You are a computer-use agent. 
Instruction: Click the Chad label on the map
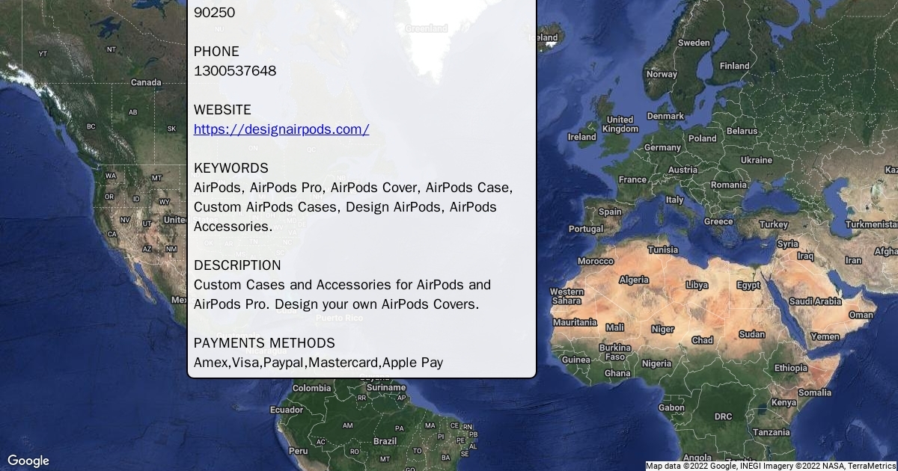point(702,339)
